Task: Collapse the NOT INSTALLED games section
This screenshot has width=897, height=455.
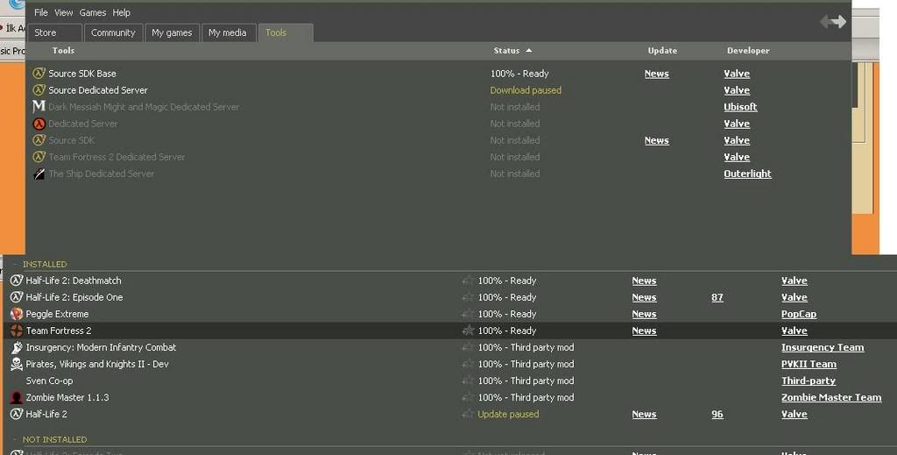Action: (x=15, y=439)
